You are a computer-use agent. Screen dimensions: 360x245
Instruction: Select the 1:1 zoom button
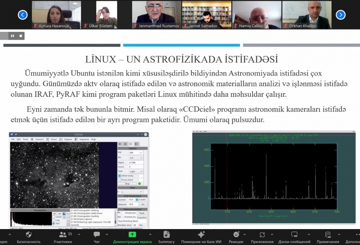[68, 217]
